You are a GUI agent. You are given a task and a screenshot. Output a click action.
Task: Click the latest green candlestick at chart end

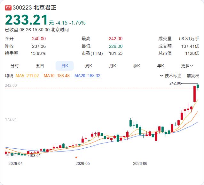pos(198,86)
